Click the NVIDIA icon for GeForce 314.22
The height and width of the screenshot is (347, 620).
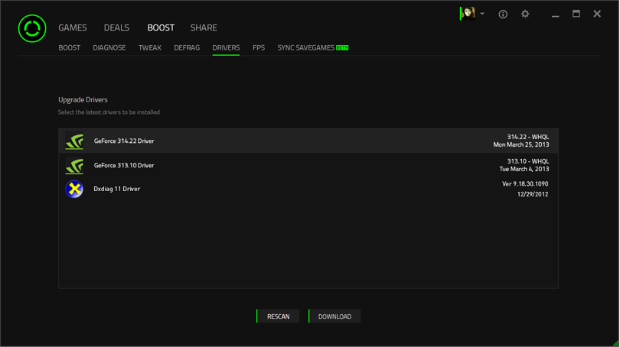coord(74,141)
